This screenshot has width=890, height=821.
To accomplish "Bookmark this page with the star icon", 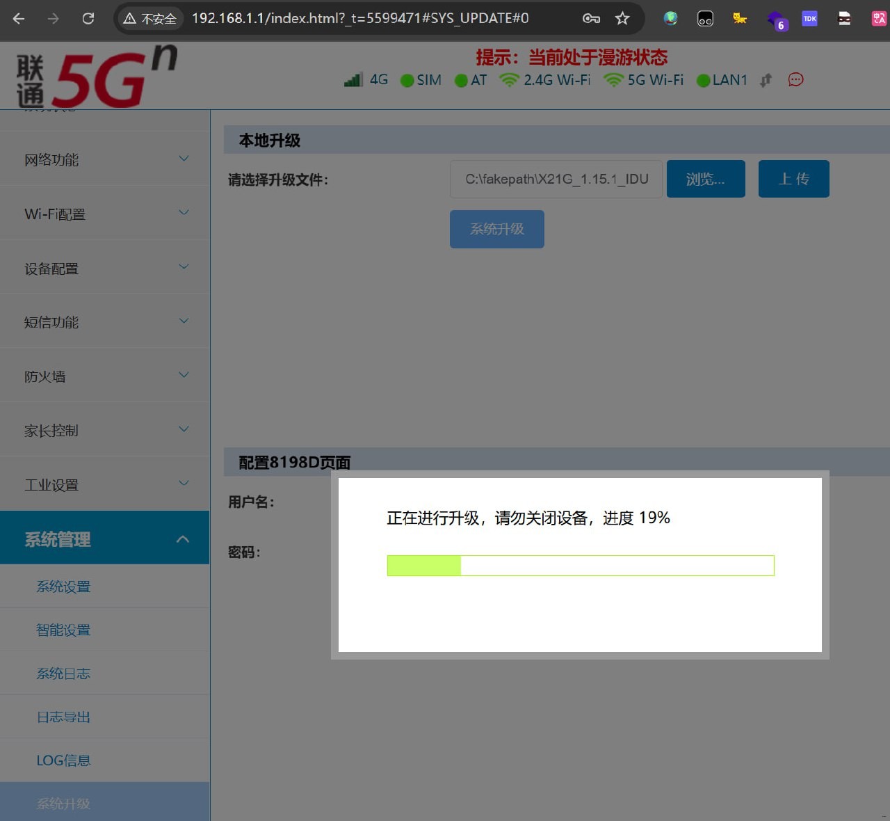I will [622, 19].
